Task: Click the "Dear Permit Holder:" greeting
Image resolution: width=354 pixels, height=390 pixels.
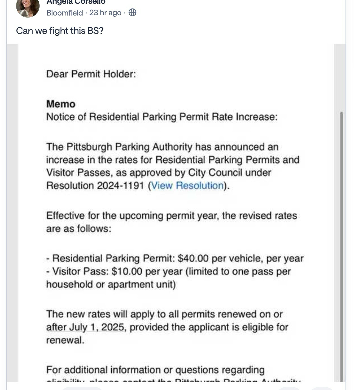Action: tap(91, 74)
